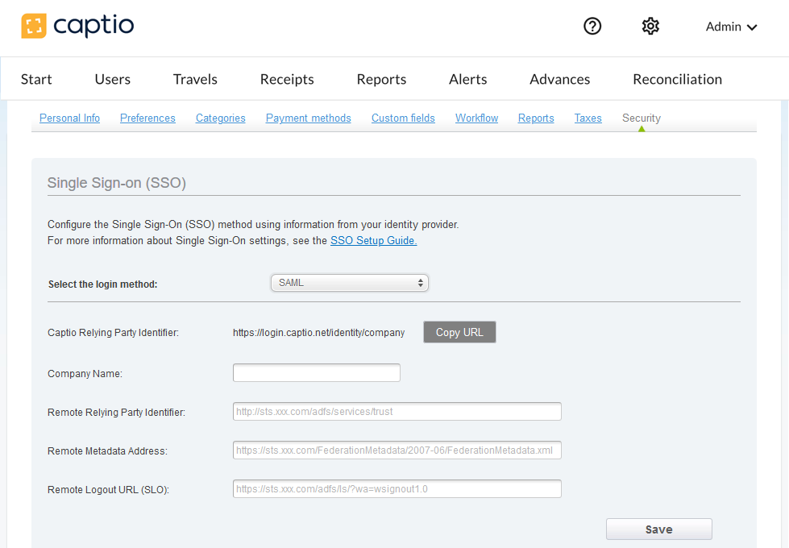Click the Captio logo icon
This screenshot has width=789, height=548.
tap(34, 27)
